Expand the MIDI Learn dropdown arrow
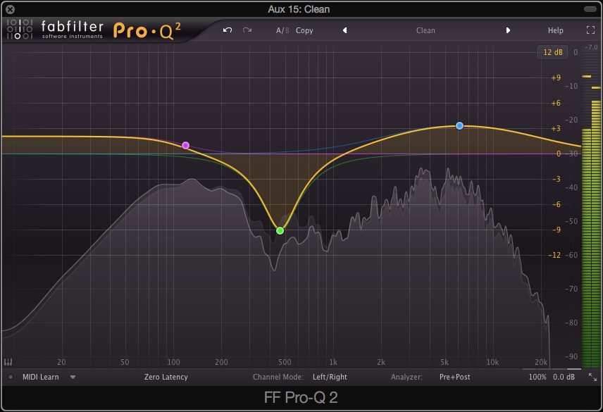 coord(73,377)
